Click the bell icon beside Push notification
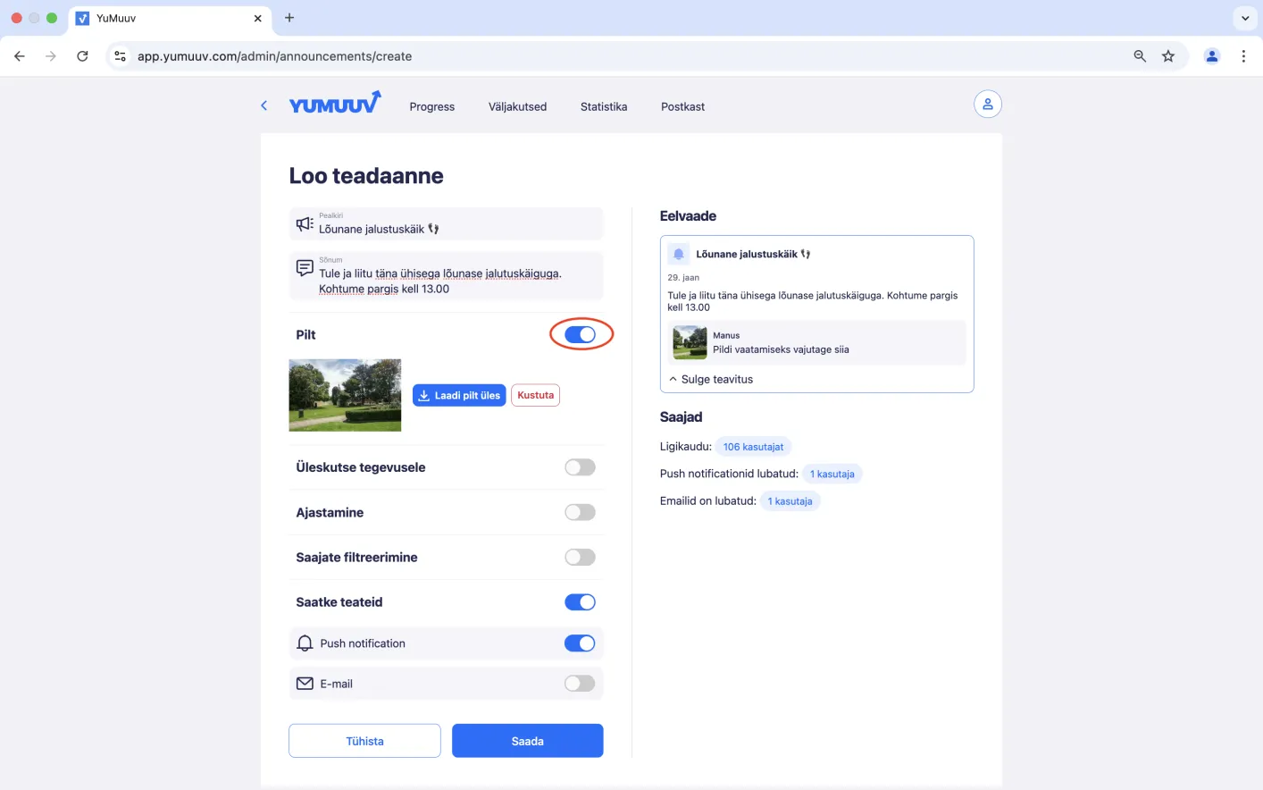The image size is (1263, 790). [x=305, y=643]
